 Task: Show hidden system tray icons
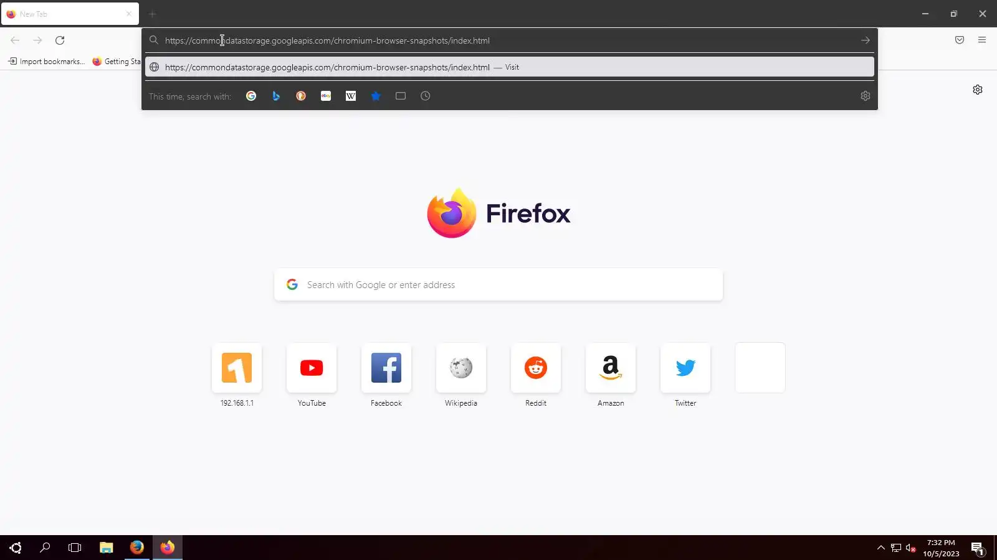click(x=880, y=548)
